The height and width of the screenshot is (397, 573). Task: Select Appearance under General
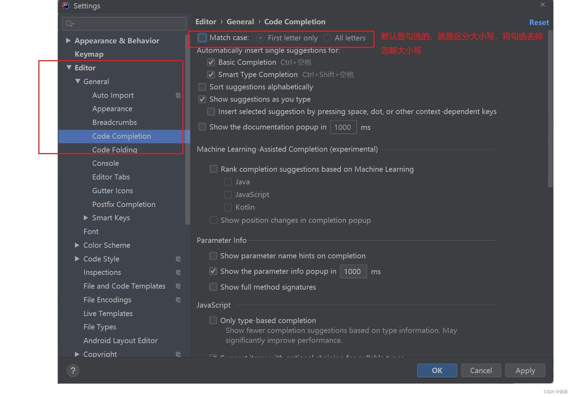(x=112, y=109)
